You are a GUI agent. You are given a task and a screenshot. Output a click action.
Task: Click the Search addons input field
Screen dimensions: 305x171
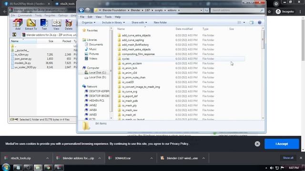pyautogui.click(x=235, y=10)
